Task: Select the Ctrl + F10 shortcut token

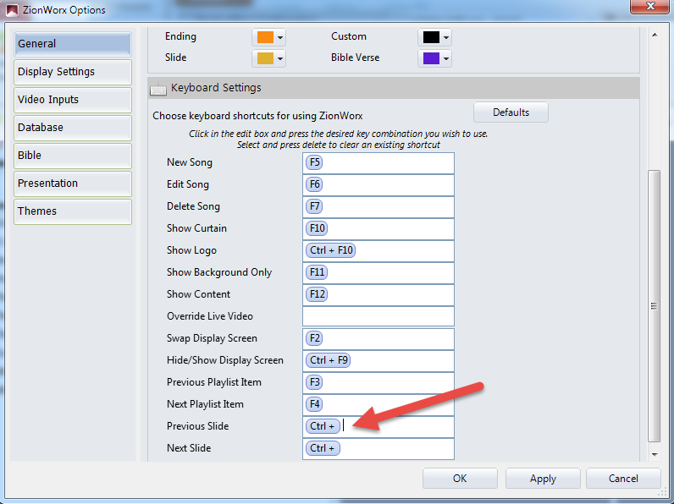Action: pos(330,250)
